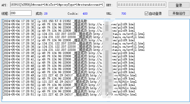Select the 线程 thread count field

(x=21, y=13)
